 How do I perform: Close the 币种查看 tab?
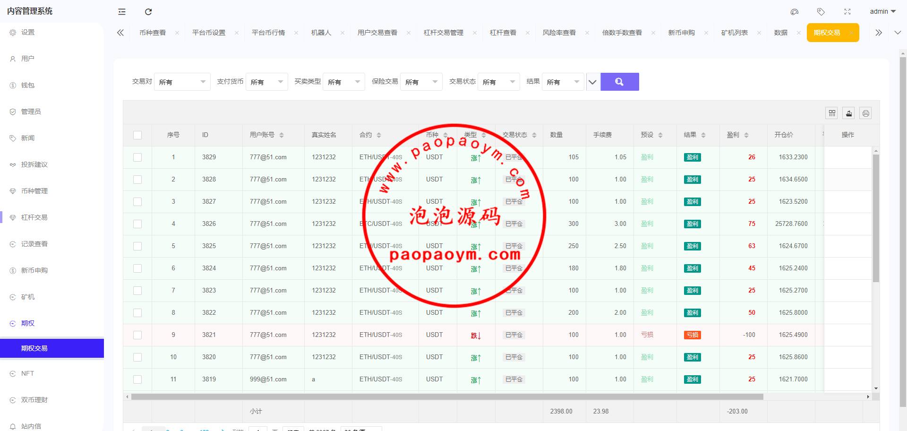click(x=177, y=33)
